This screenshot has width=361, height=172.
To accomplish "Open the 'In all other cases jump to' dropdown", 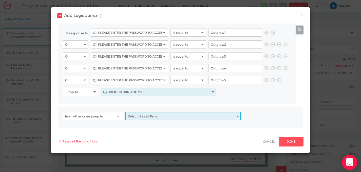I will click(93, 116).
